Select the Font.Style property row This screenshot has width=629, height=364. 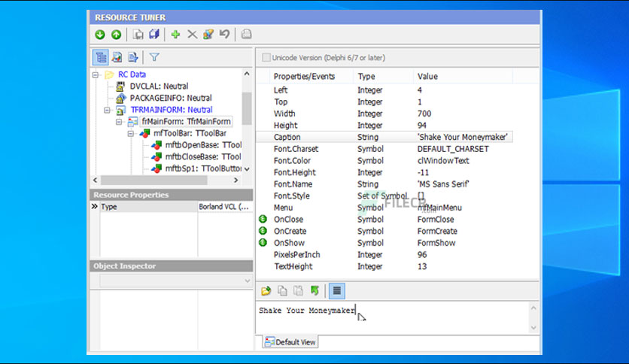[x=384, y=196]
